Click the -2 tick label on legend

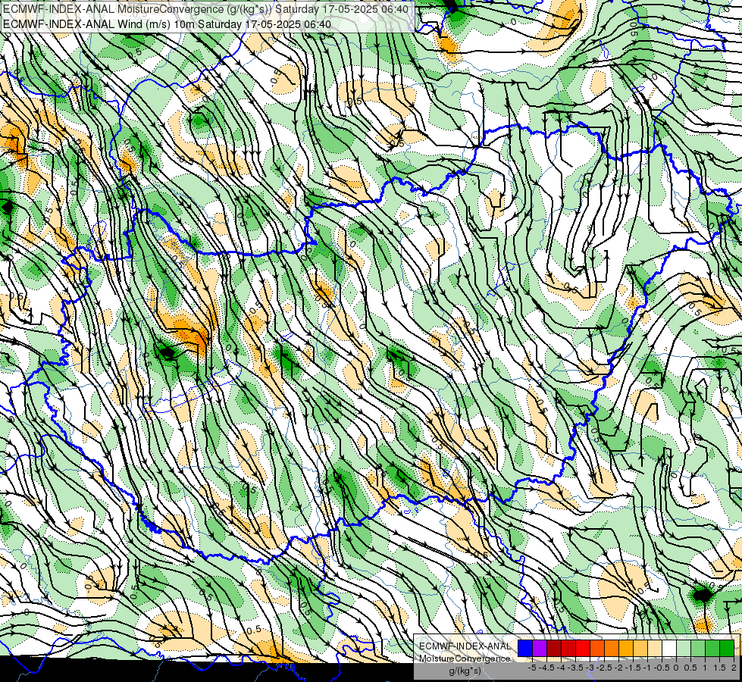(x=618, y=668)
